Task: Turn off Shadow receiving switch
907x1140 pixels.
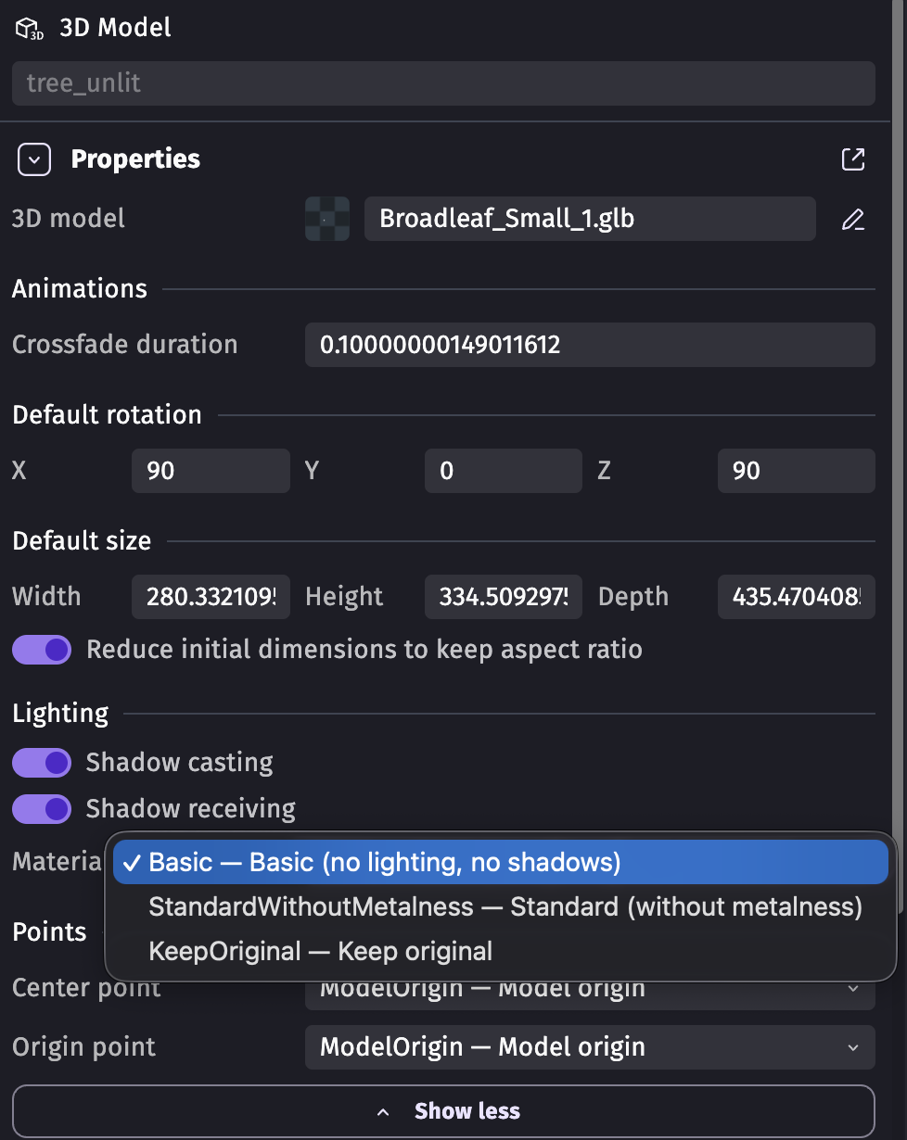Action: [42, 809]
